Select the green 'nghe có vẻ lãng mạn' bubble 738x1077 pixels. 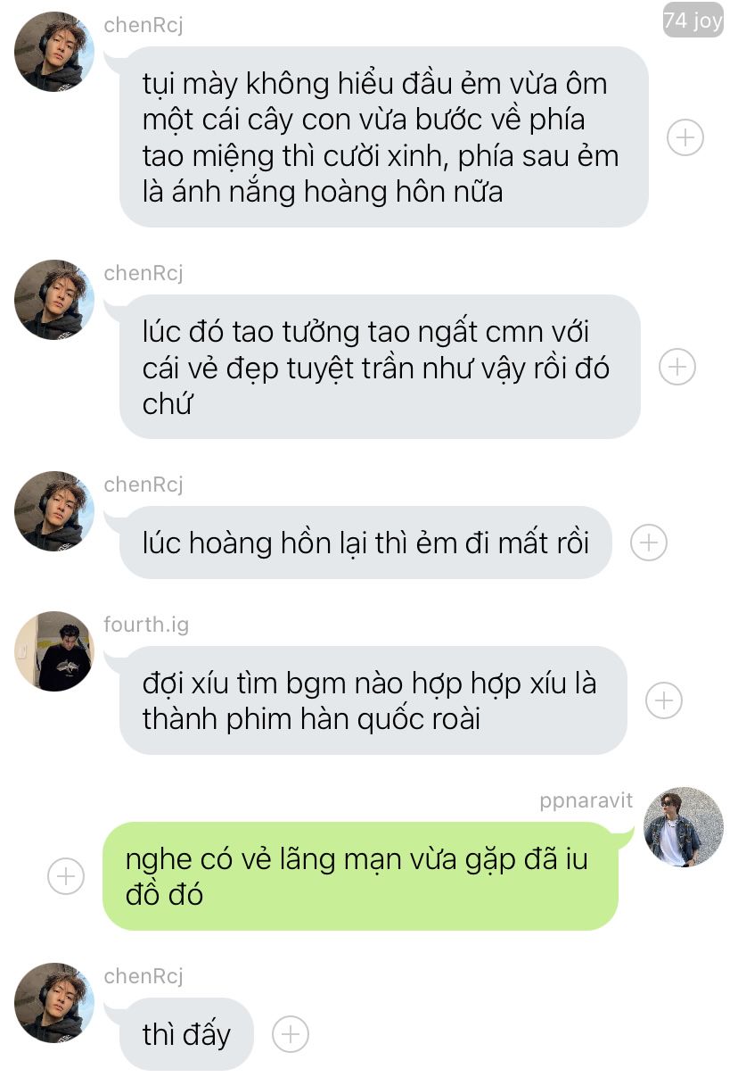(360, 876)
